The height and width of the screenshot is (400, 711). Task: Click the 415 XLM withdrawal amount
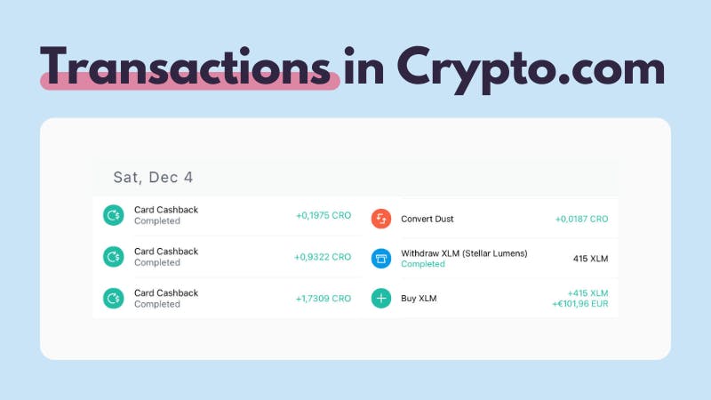tap(590, 259)
